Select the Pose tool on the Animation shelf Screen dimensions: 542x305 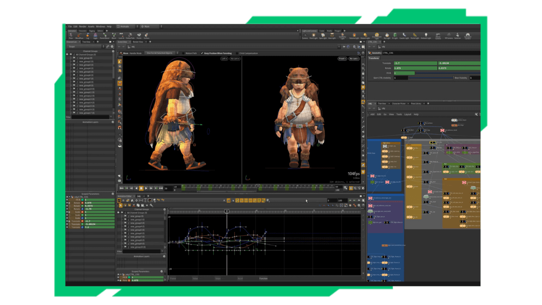pyautogui.click(x=71, y=35)
